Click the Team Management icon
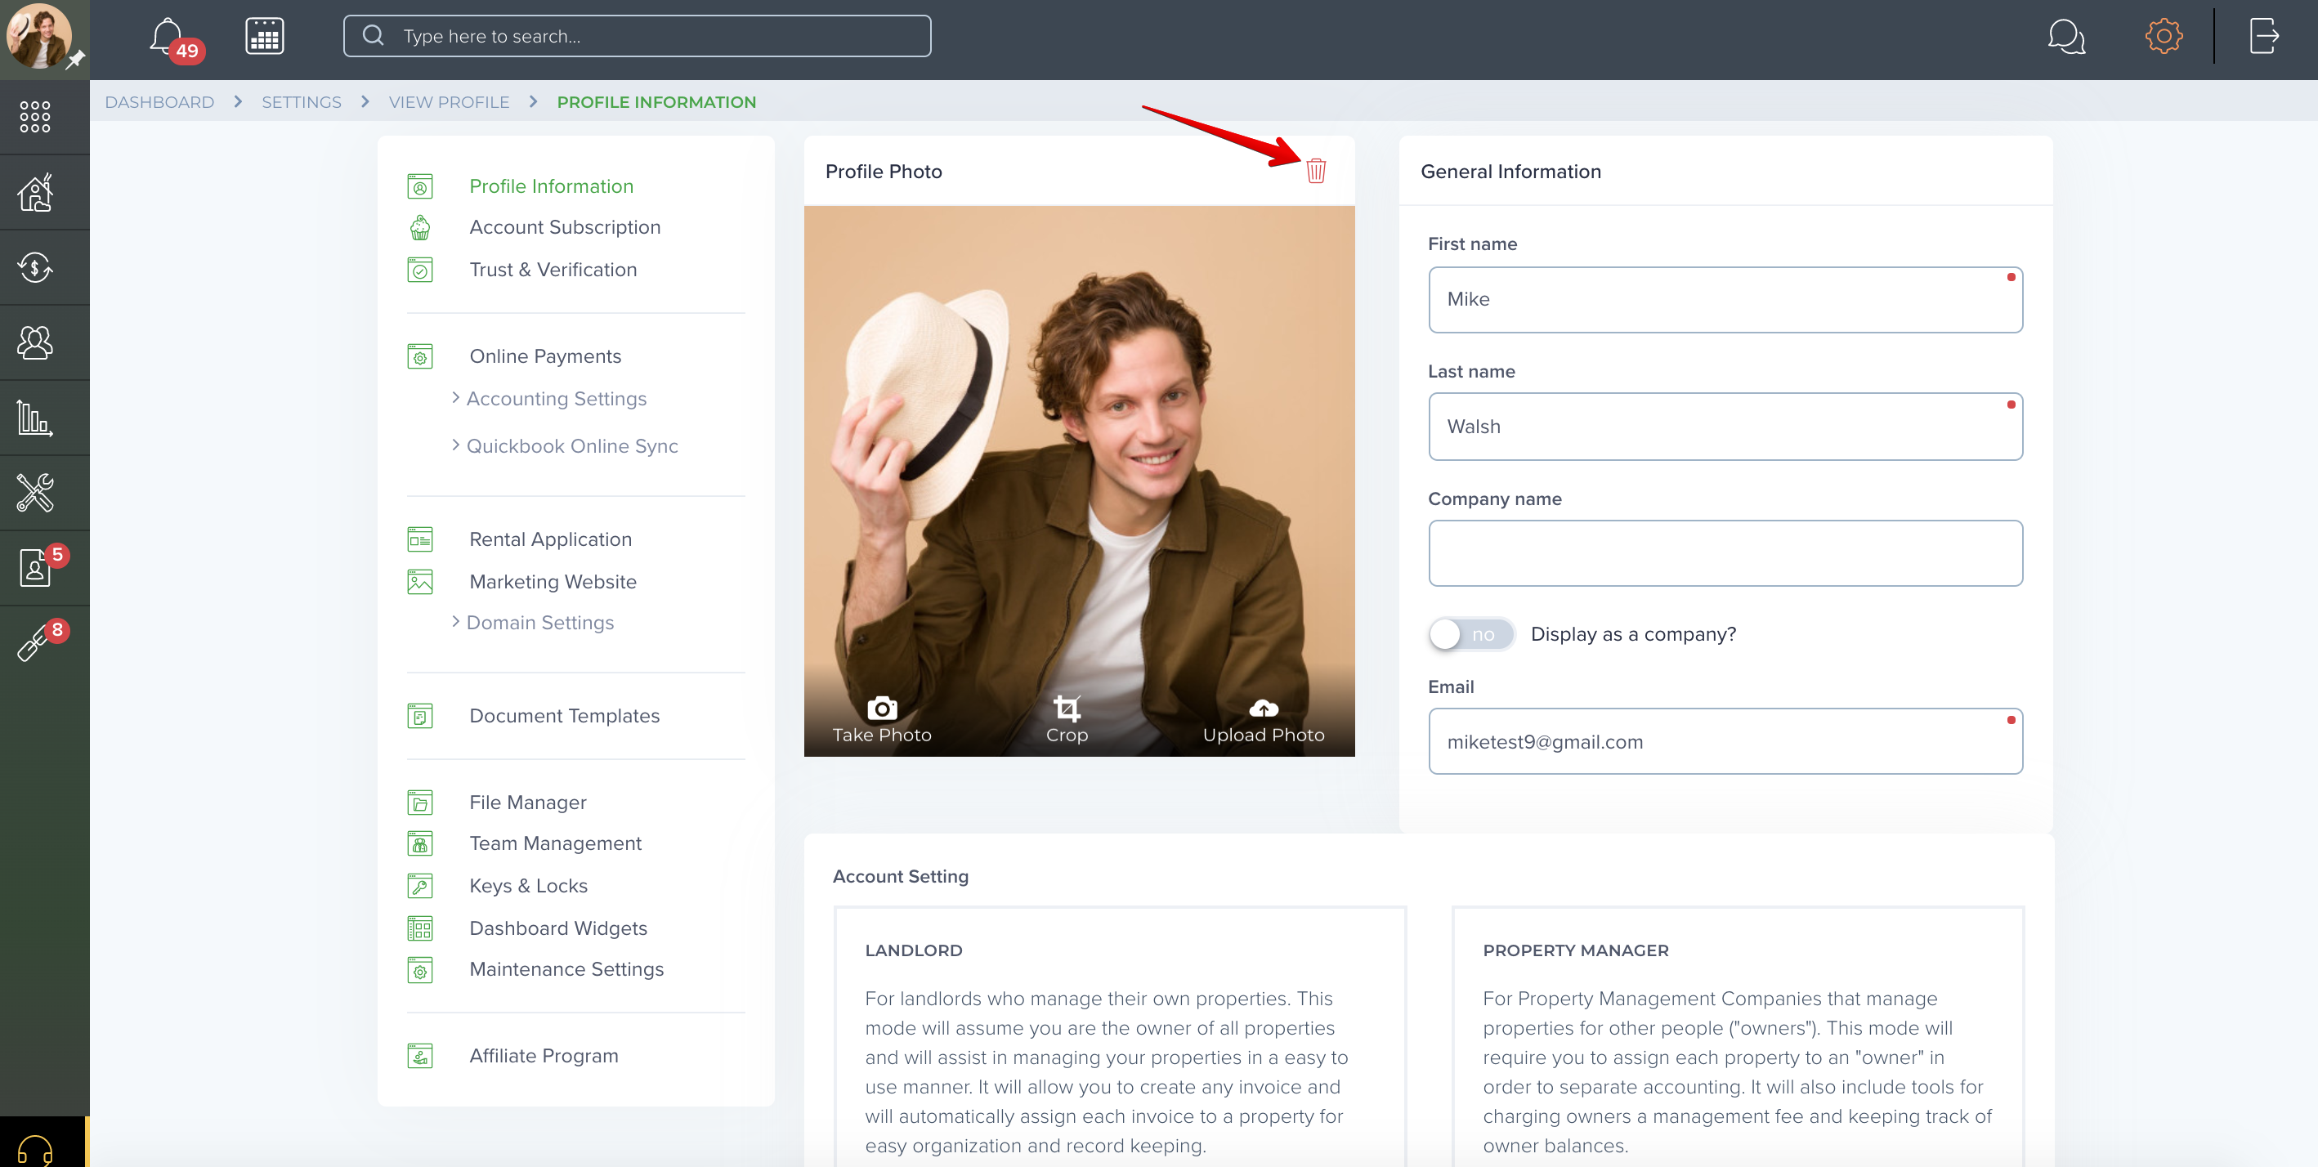 click(x=420, y=844)
